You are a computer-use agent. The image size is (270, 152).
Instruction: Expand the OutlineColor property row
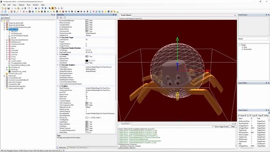(58, 61)
